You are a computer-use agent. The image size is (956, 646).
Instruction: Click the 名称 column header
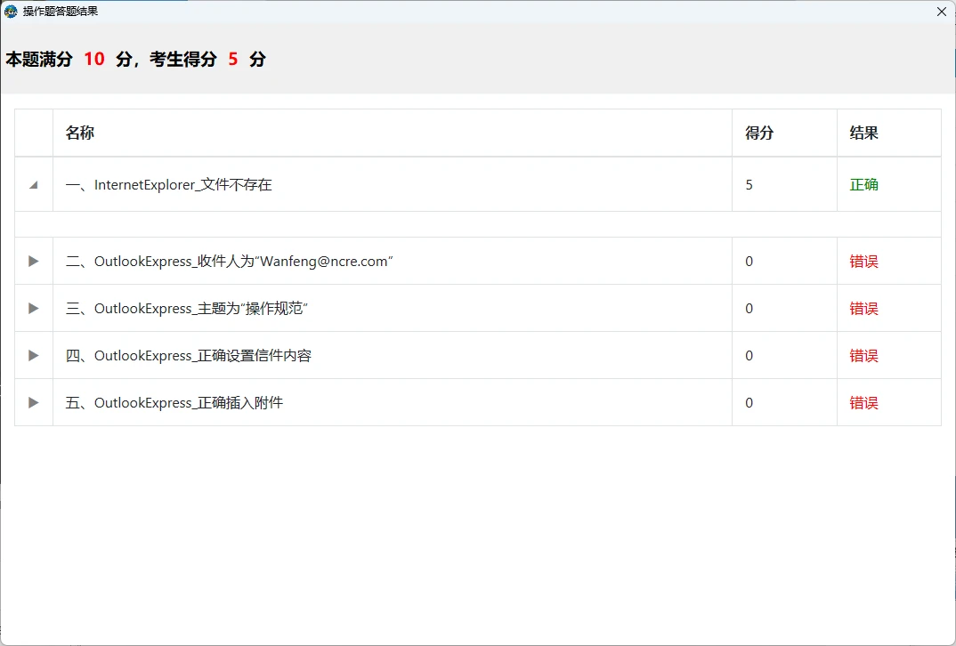tap(80, 133)
